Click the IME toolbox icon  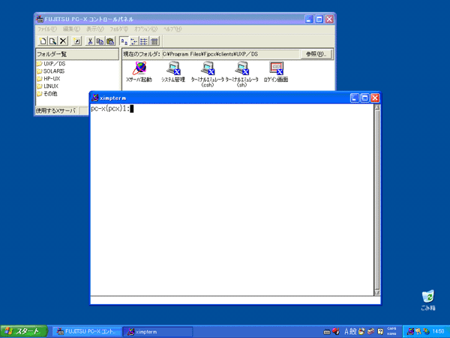371,332
